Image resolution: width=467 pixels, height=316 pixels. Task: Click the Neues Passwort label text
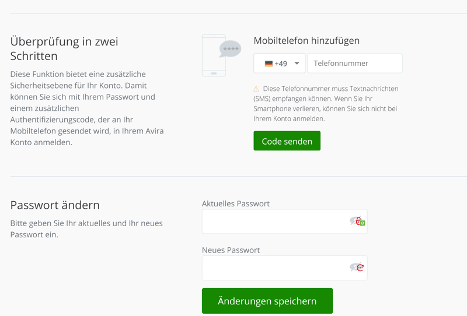[231, 250]
